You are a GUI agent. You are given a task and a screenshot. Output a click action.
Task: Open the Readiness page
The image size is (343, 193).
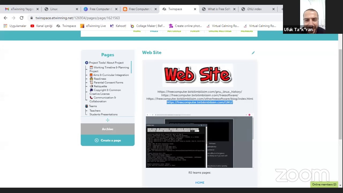[98, 79]
